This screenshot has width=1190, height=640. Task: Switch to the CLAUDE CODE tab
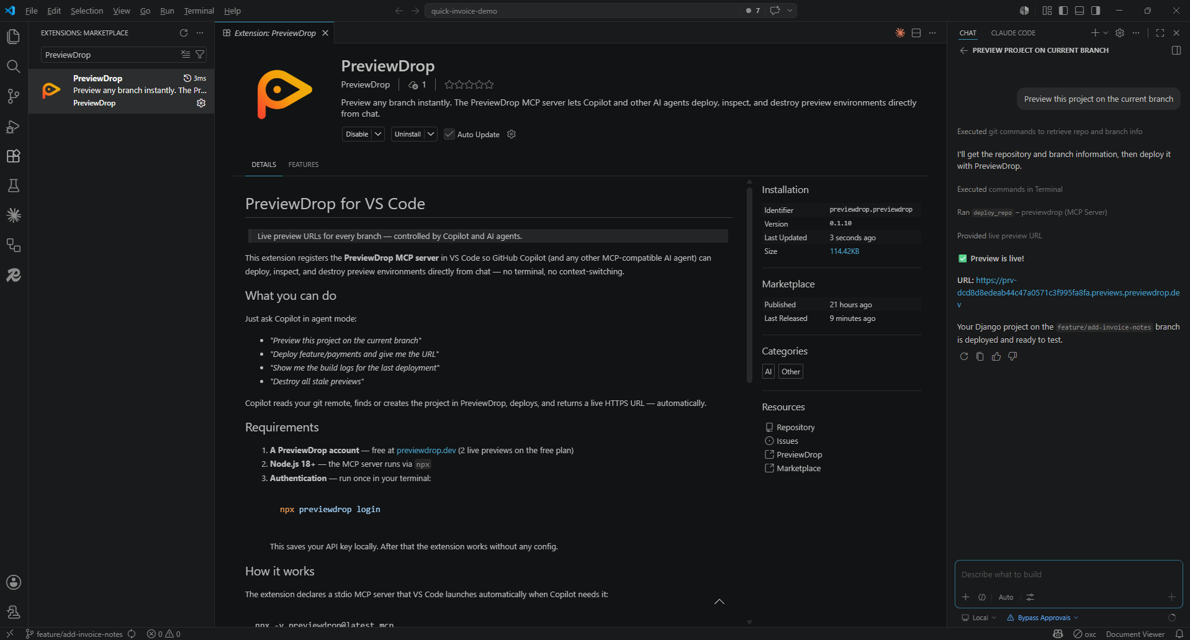[x=1013, y=33]
